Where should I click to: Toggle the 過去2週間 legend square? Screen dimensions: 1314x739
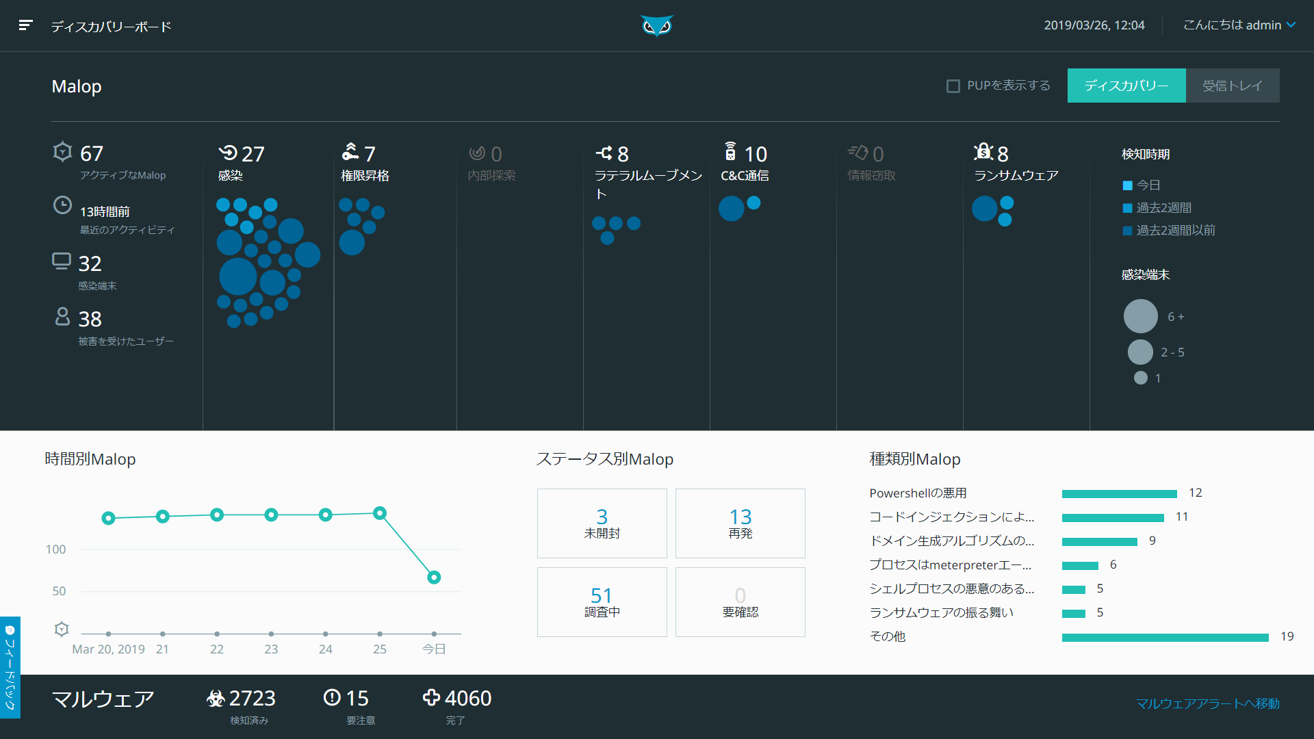click(1127, 208)
